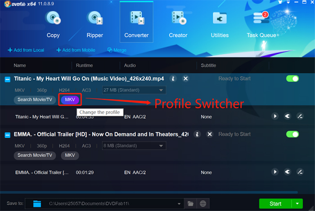Expand the Start button dropdown arrow
315x211 pixels.
point(297,203)
